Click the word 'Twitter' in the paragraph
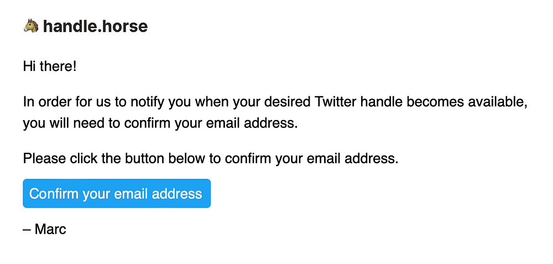This screenshot has width=553, height=264. click(x=336, y=102)
